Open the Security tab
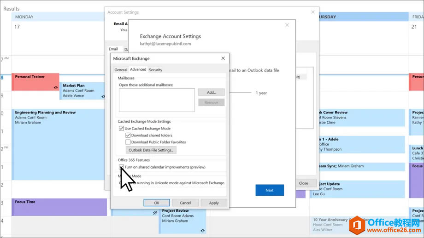 point(155,70)
